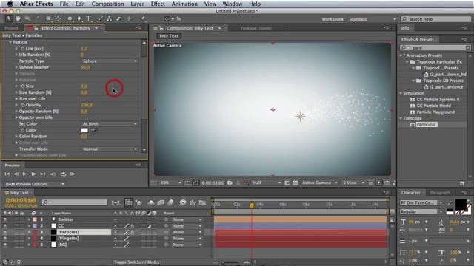Switch to the Project tab

(x=12, y=28)
